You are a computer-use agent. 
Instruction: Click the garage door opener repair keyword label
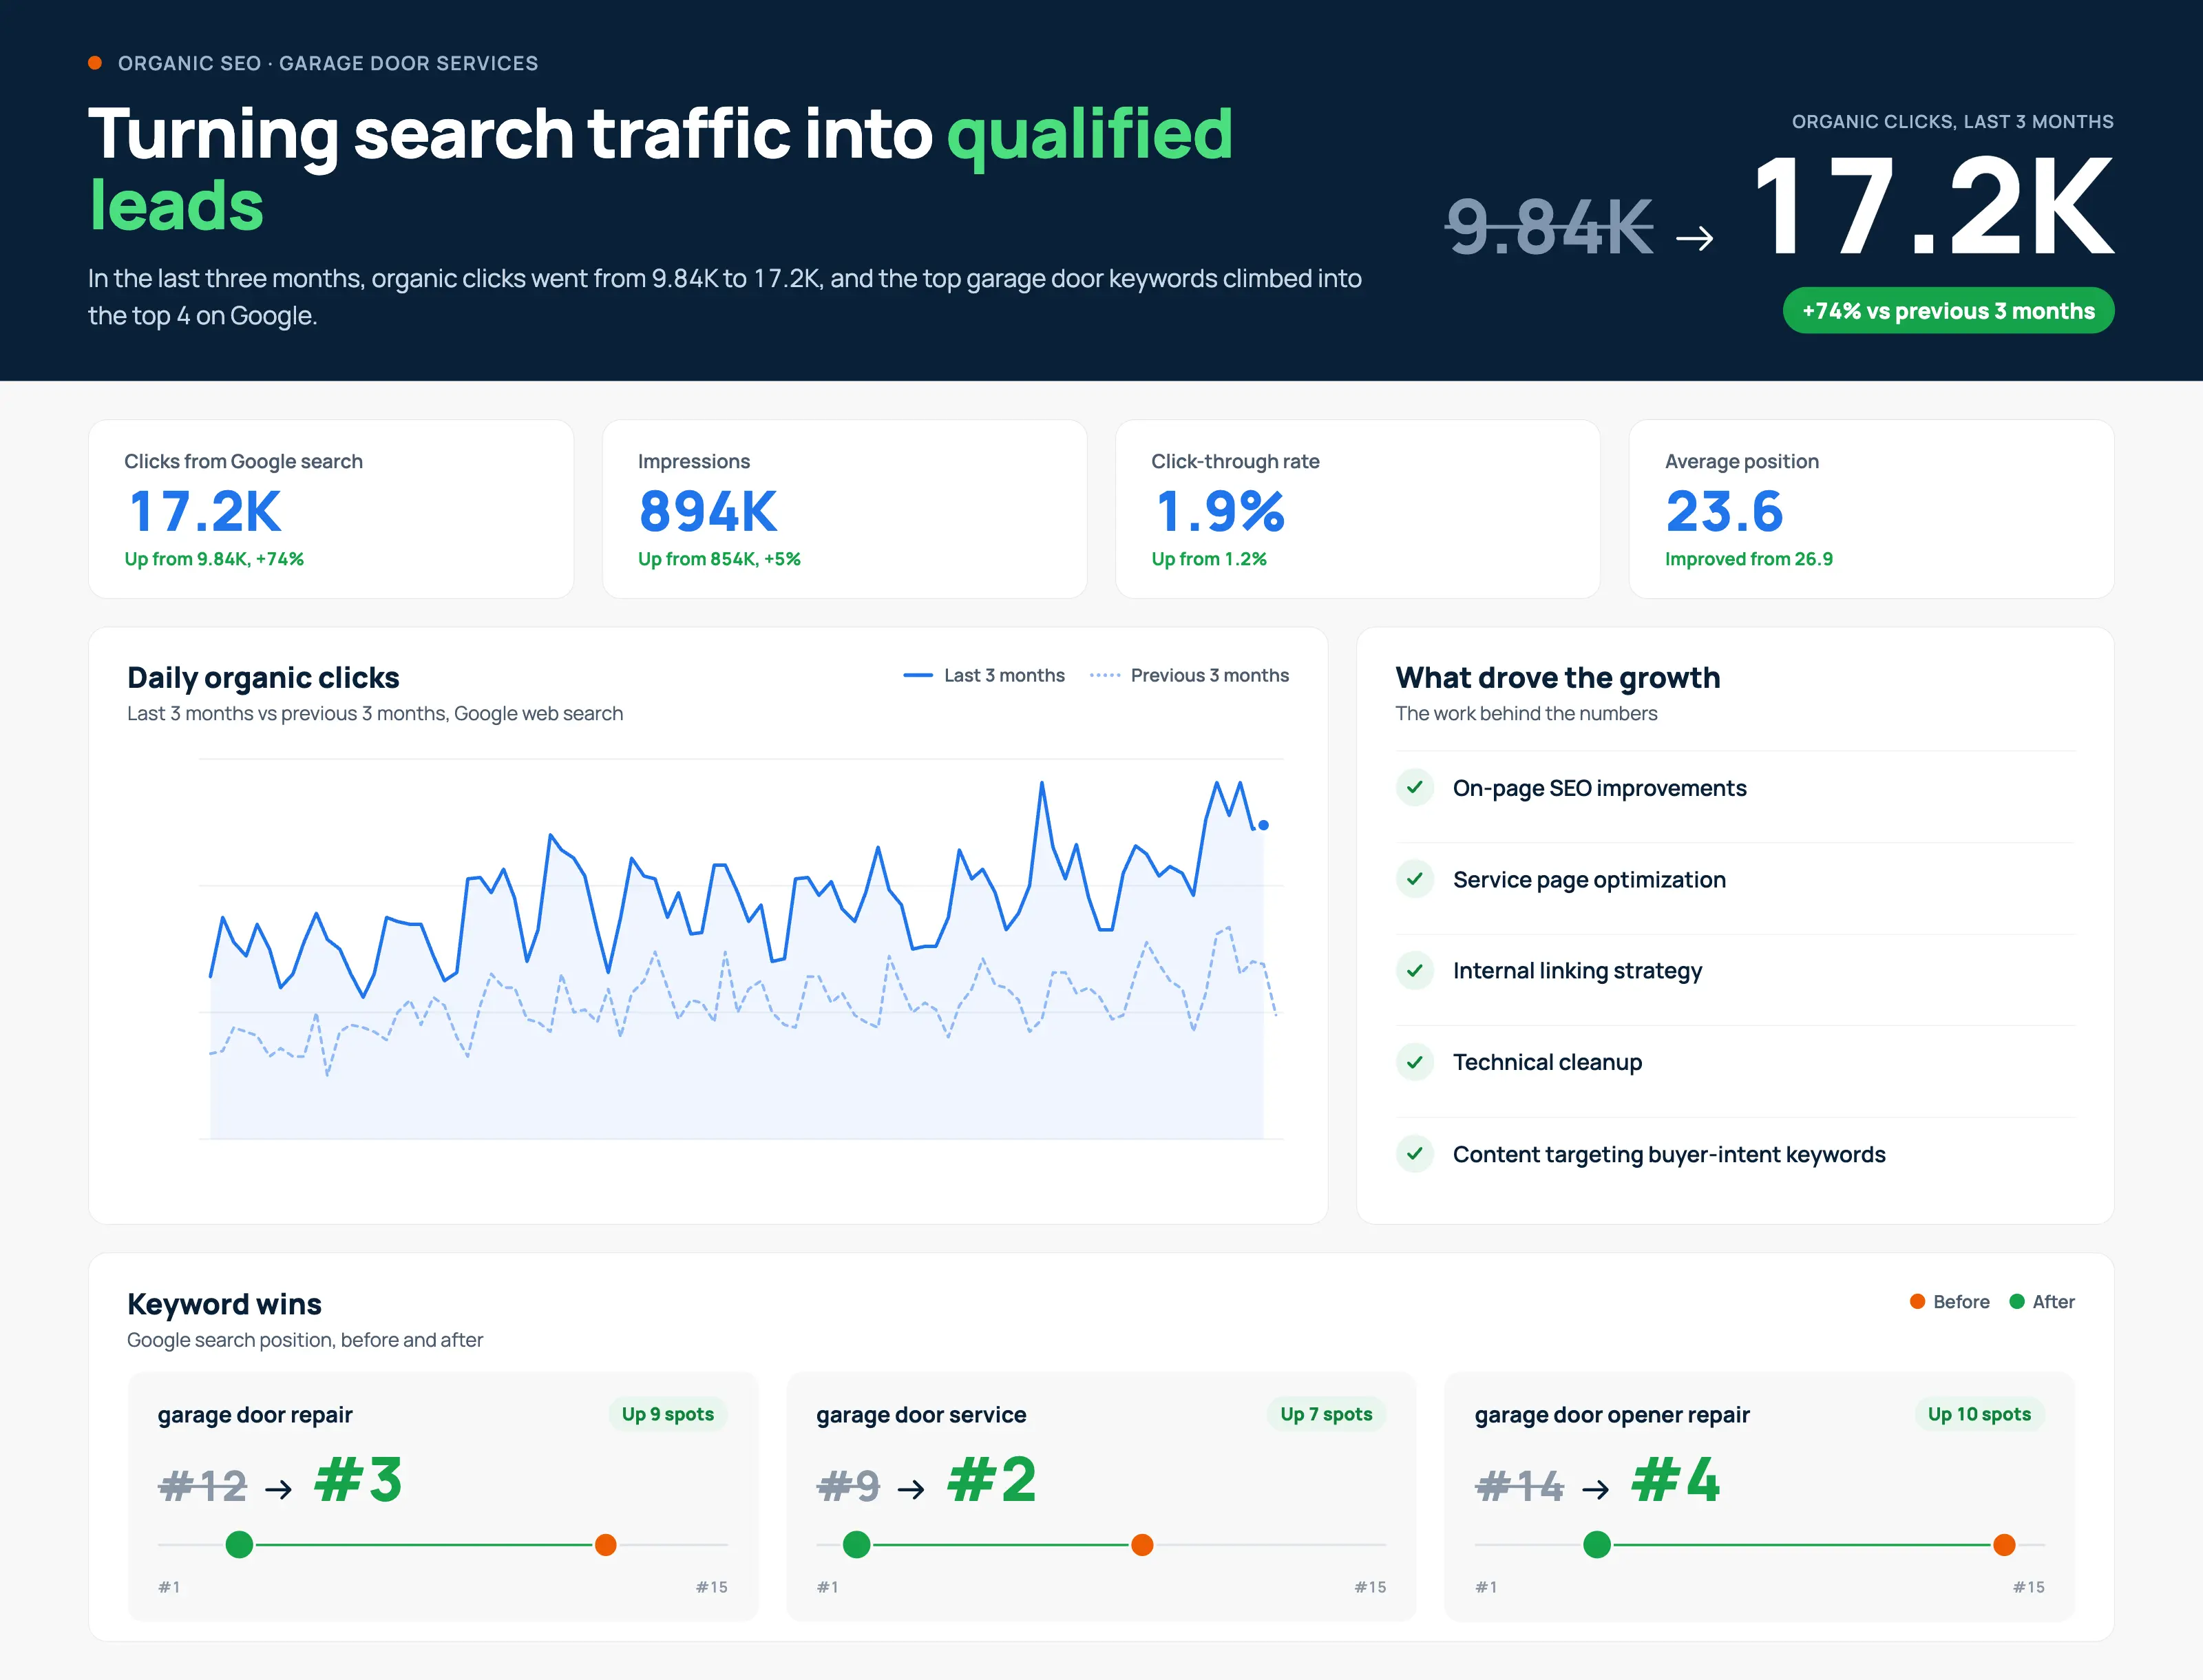1612,1415
